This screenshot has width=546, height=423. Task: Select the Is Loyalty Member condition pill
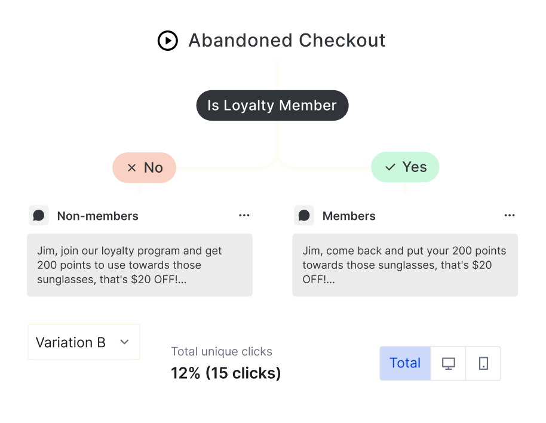(272, 106)
